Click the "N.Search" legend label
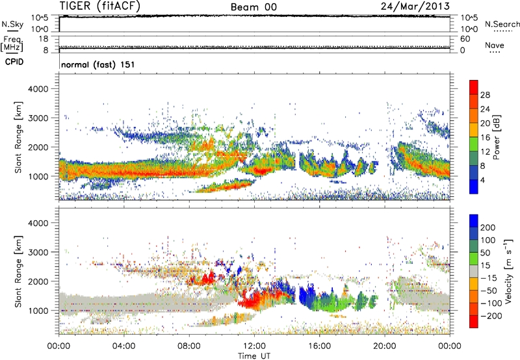This screenshot has height=360, width=520. [x=502, y=24]
